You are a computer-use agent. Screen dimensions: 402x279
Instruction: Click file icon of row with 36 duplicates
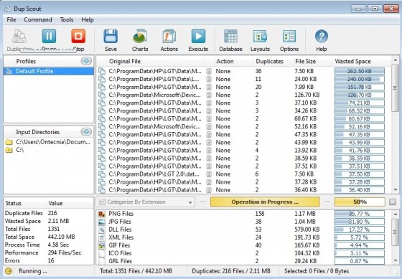pyautogui.click(x=102, y=71)
